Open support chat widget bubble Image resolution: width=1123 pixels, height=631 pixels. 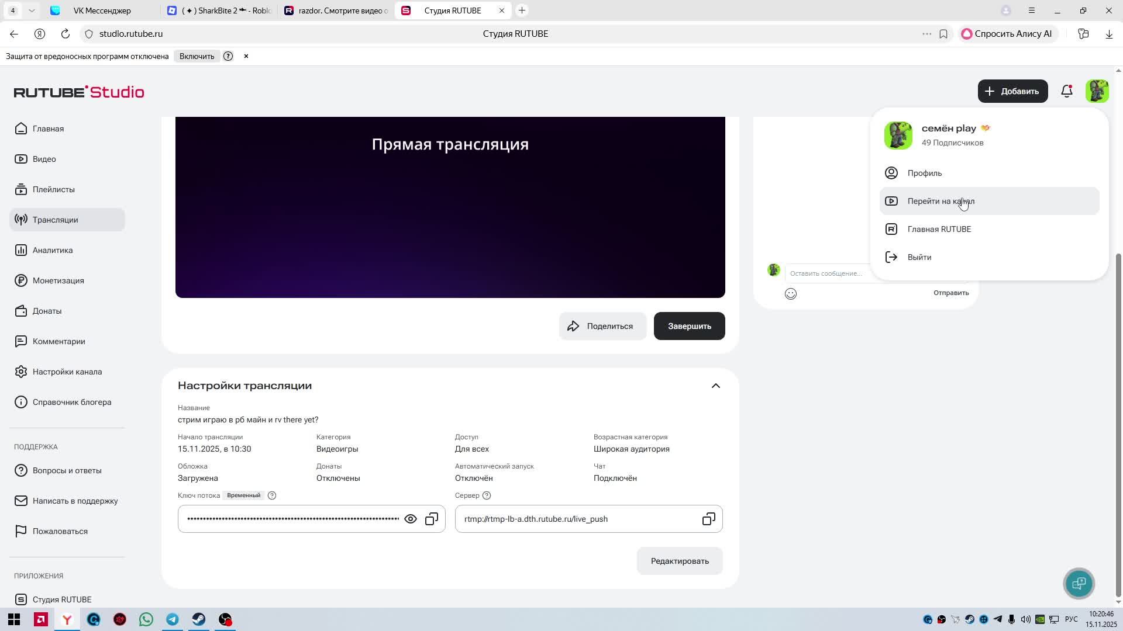click(1079, 583)
